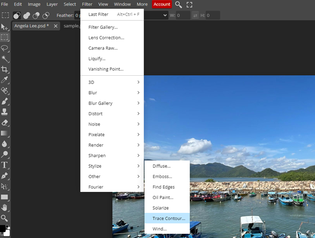Select the Eraser tool
The height and width of the screenshot is (238, 315).
click(x=5, y=123)
